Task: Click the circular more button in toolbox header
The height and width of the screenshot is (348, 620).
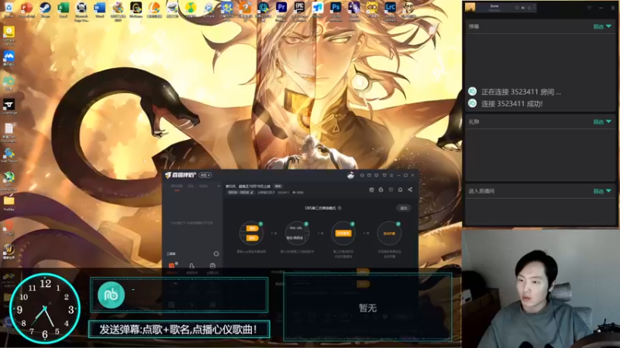Action: pos(216,254)
